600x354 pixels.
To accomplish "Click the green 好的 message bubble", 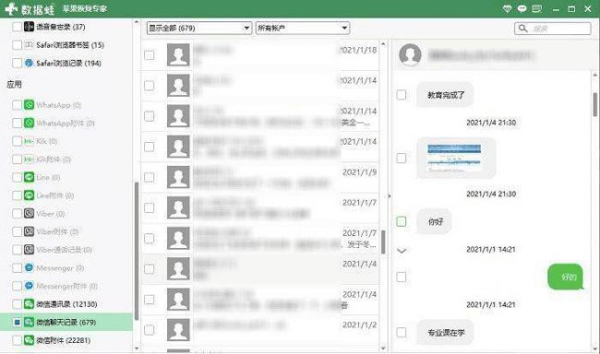I will pos(565,277).
